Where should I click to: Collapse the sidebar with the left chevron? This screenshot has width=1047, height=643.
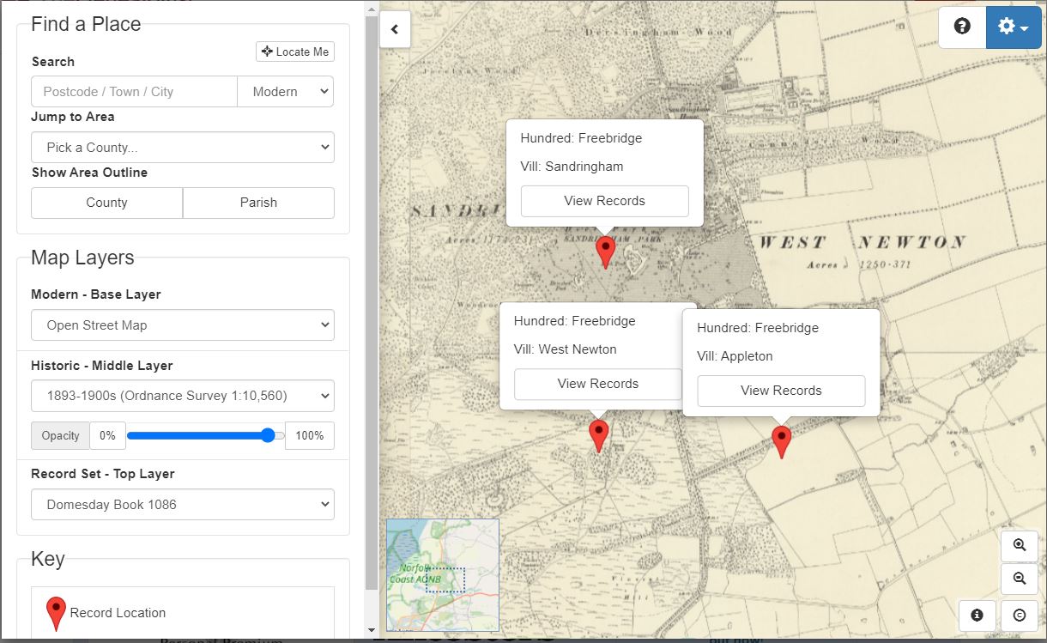click(395, 29)
